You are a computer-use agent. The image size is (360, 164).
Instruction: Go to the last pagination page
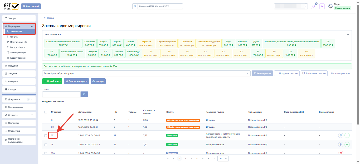(214, 158)
